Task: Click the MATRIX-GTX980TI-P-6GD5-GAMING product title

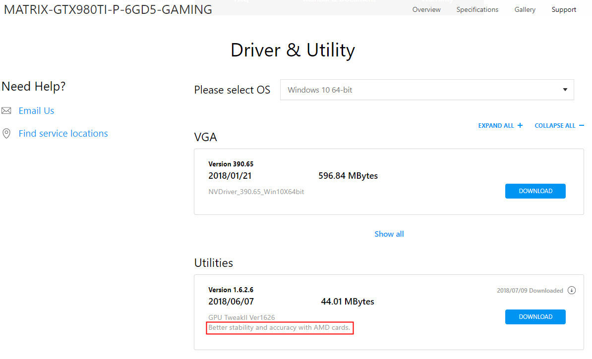Action: click(108, 9)
